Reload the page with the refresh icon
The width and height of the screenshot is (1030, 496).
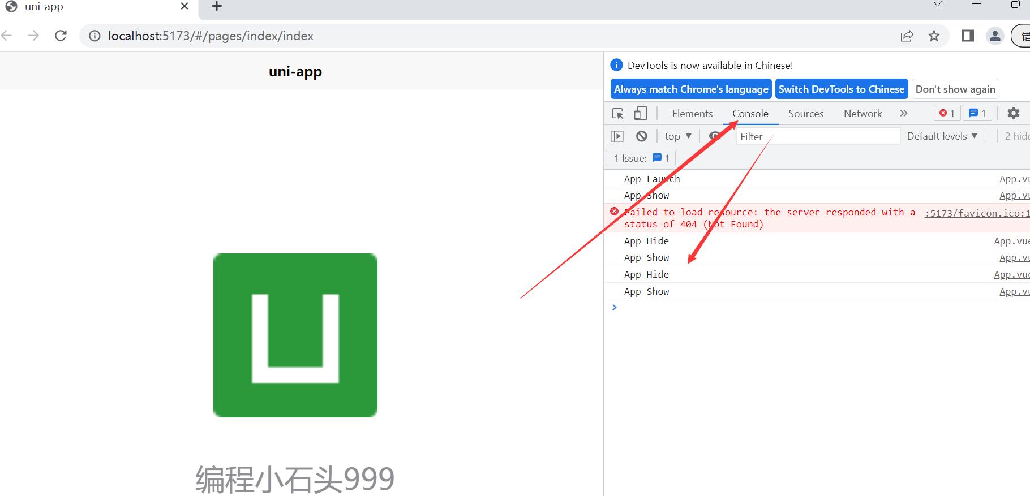click(x=61, y=36)
